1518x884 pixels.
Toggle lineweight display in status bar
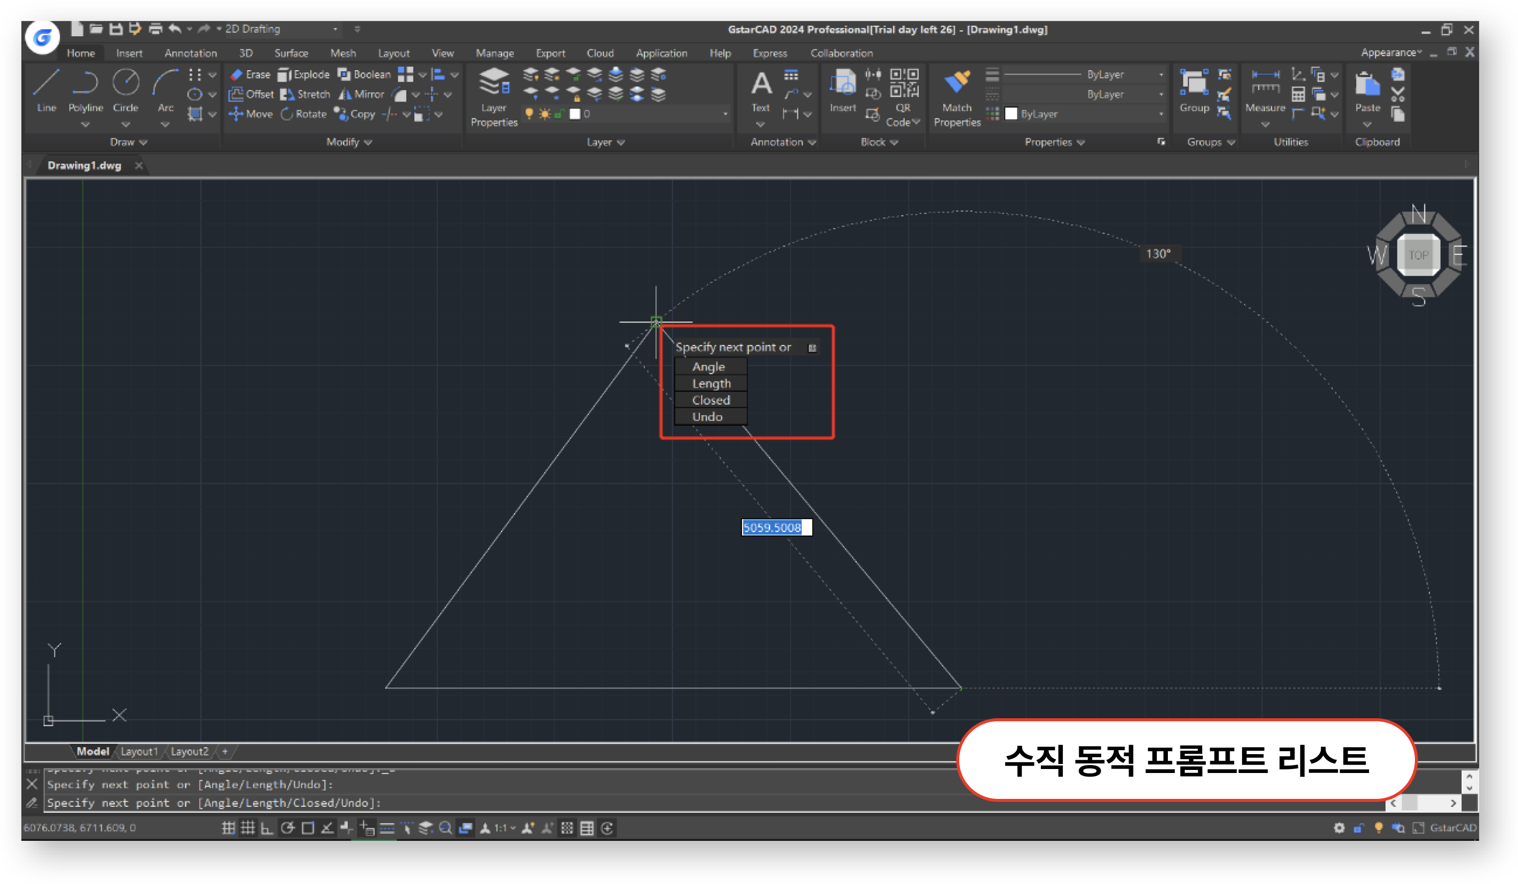tap(387, 828)
